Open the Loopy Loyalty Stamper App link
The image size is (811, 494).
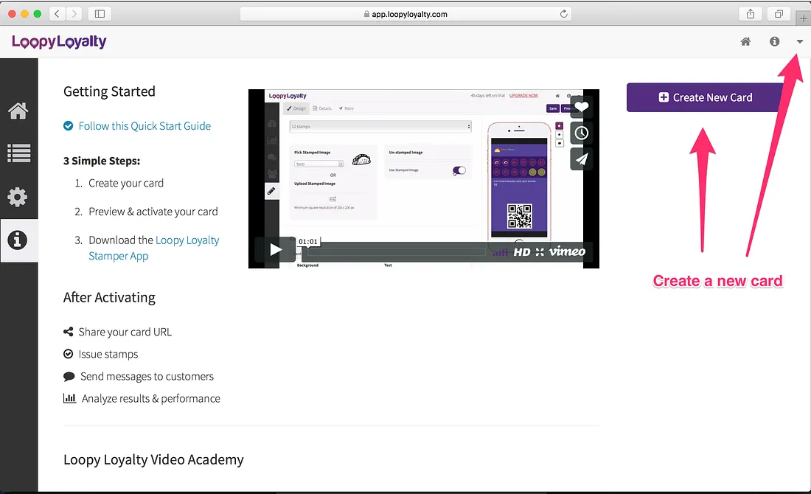153,248
